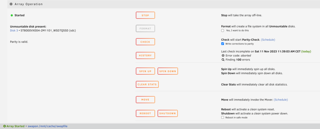
Task: Click the snowflake icon beside Array Operation
Action: [11, 4]
